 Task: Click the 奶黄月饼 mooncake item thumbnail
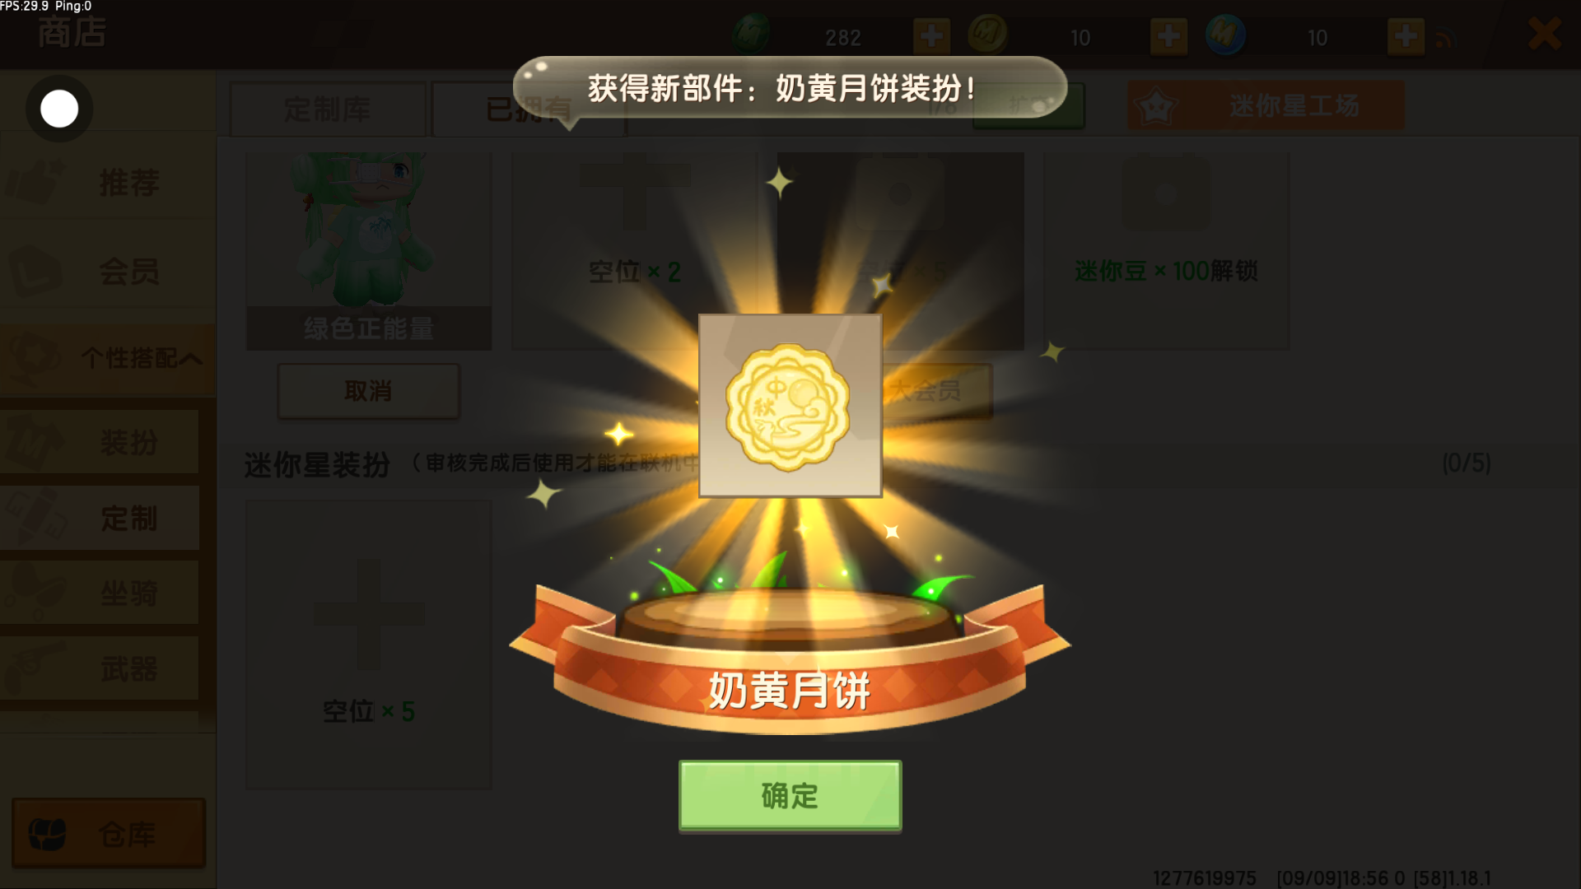click(790, 406)
